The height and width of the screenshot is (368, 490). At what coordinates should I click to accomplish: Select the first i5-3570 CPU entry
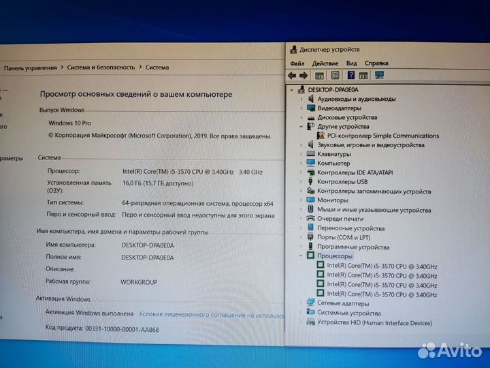pyautogui.click(x=382, y=266)
